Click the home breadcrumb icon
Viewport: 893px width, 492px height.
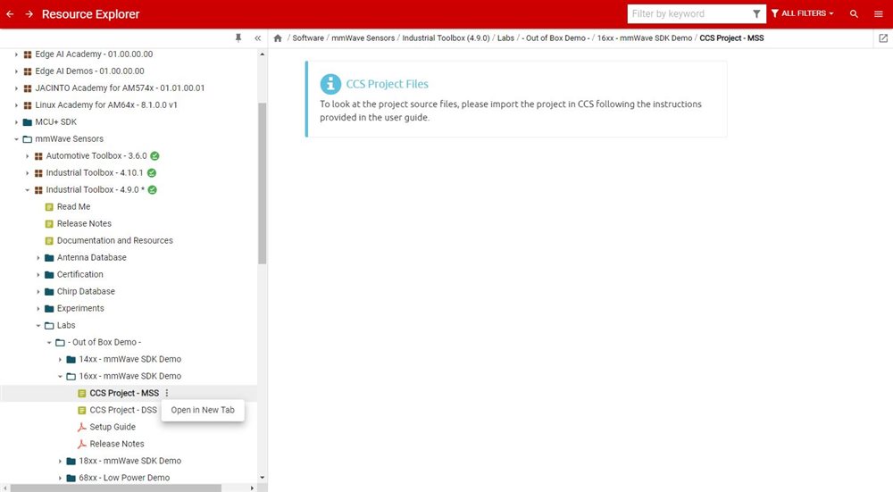point(278,38)
